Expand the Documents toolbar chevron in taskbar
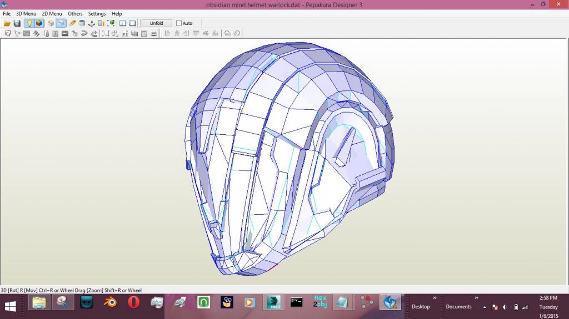The width and height of the screenshot is (569, 319). [x=476, y=298]
